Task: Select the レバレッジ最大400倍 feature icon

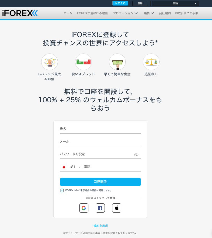Action: click(50, 62)
